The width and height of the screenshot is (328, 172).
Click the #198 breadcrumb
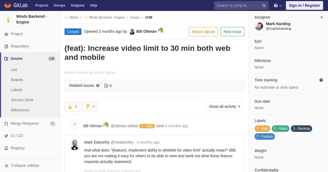149,17
